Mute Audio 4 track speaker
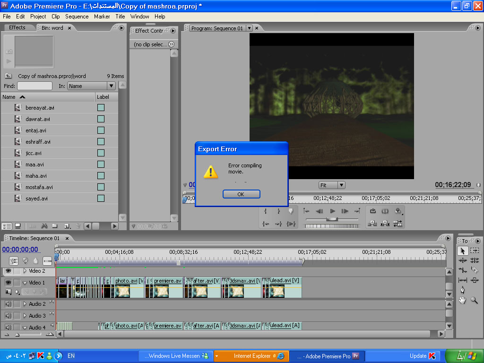The height and width of the screenshot is (363, 484). click(9, 327)
